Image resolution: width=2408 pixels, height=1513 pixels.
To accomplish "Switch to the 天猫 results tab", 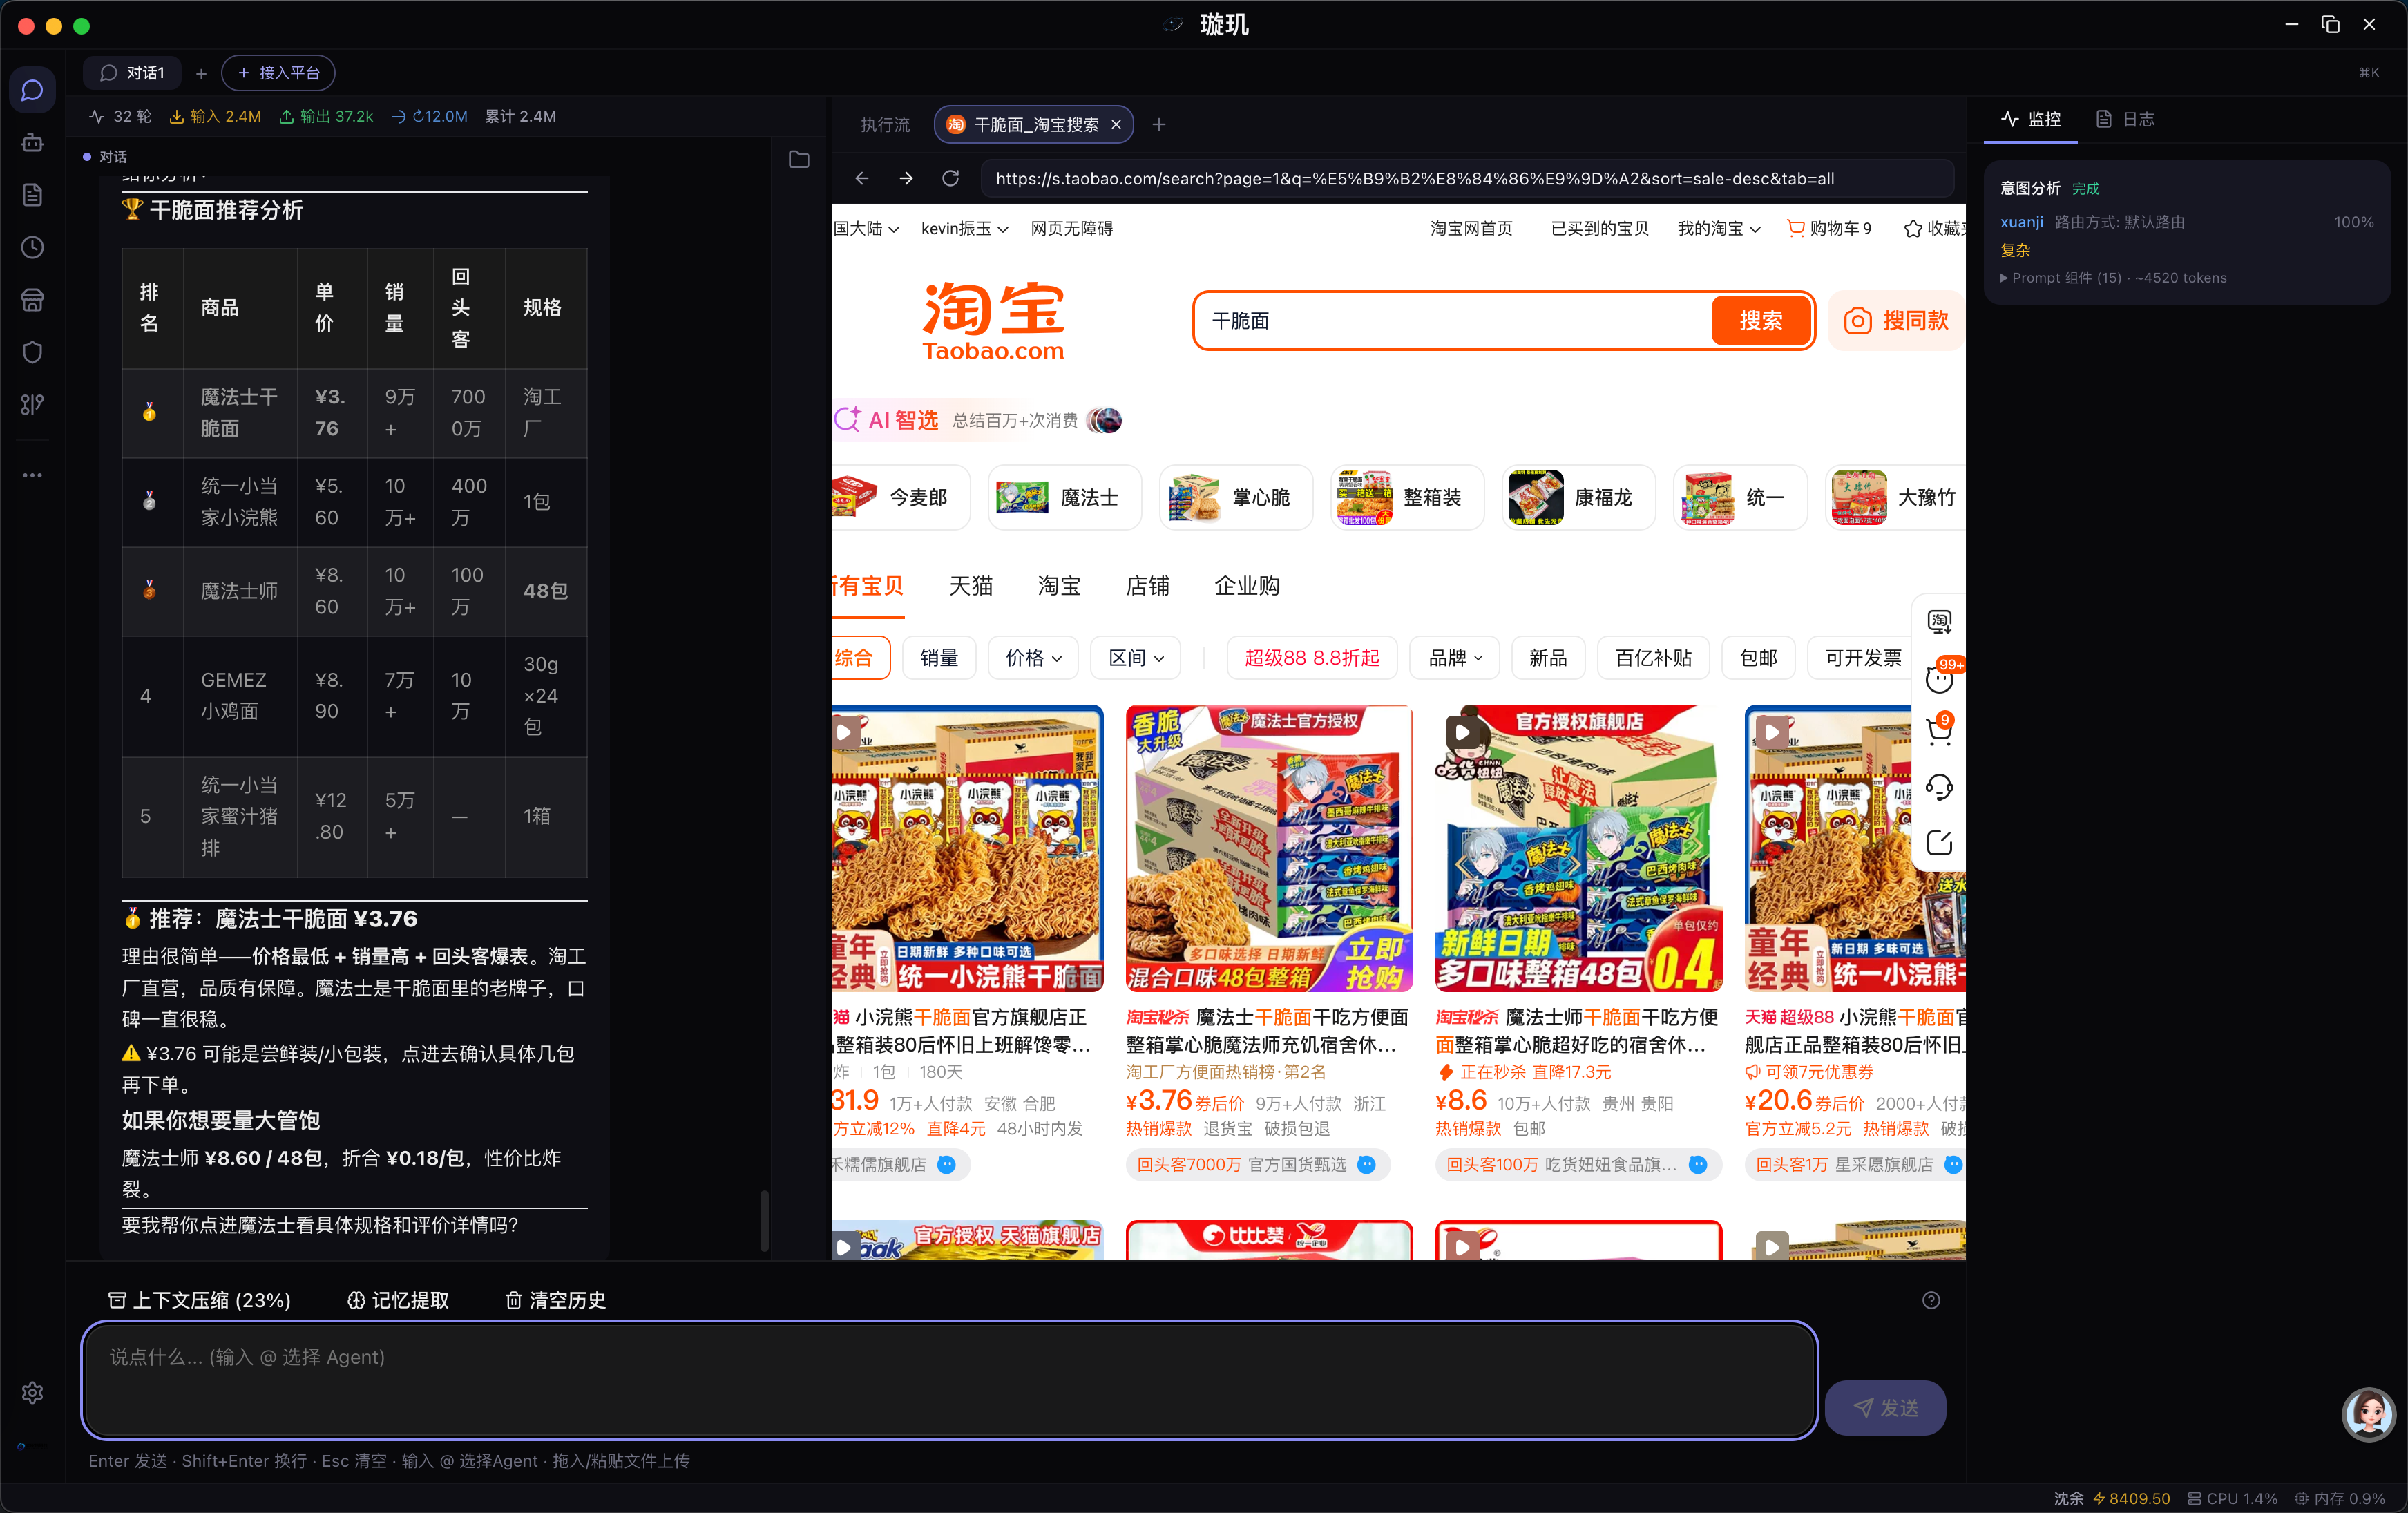I will pyautogui.click(x=970, y=586).
